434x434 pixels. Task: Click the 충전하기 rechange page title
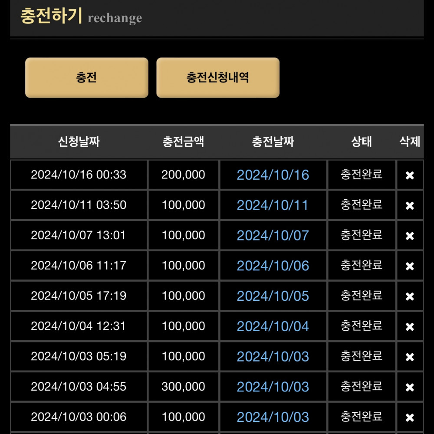click(81, 16)
